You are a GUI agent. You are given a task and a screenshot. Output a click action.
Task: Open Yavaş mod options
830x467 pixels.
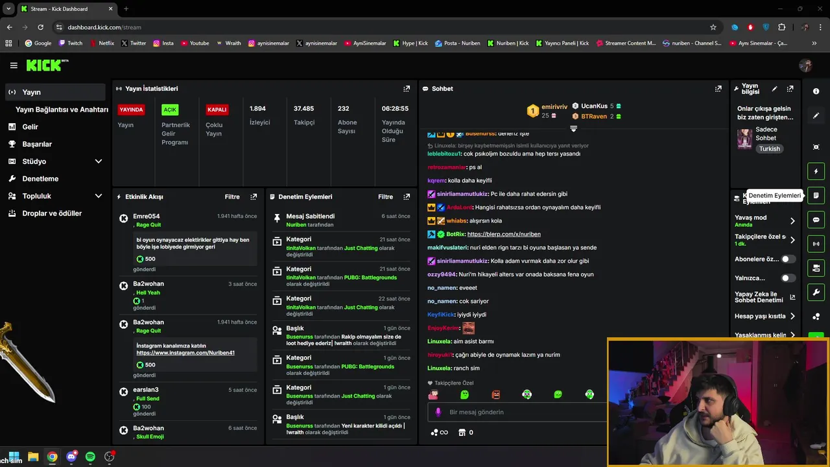765,221
